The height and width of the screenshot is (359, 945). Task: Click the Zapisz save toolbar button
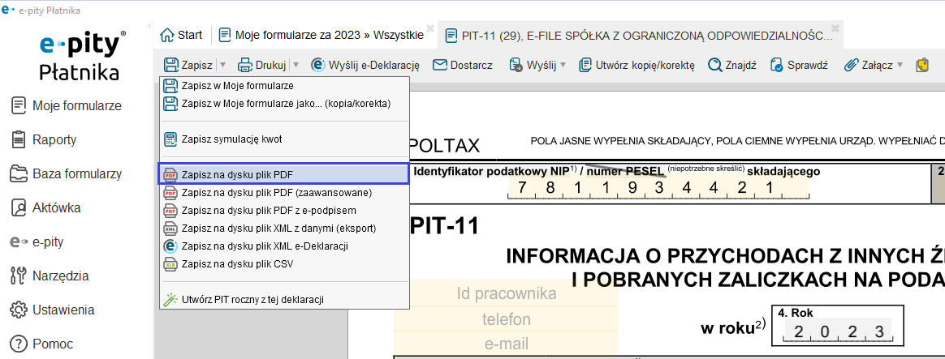click(188, 65)
